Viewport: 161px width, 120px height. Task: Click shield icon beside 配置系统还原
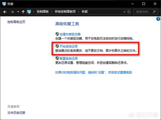pyautogui.click(x=57, y=58)
